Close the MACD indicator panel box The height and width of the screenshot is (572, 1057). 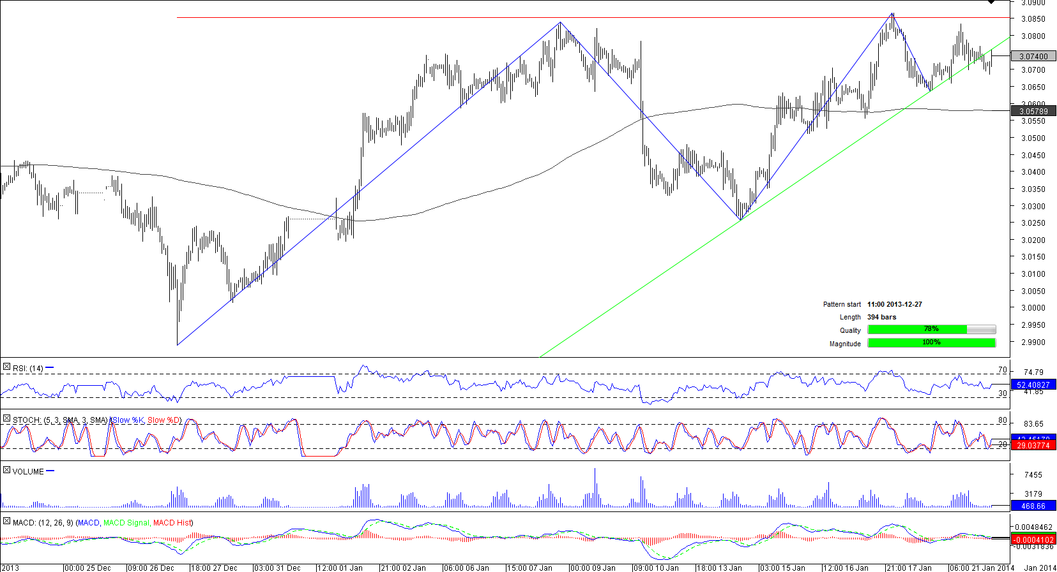(x=6, y=522)
